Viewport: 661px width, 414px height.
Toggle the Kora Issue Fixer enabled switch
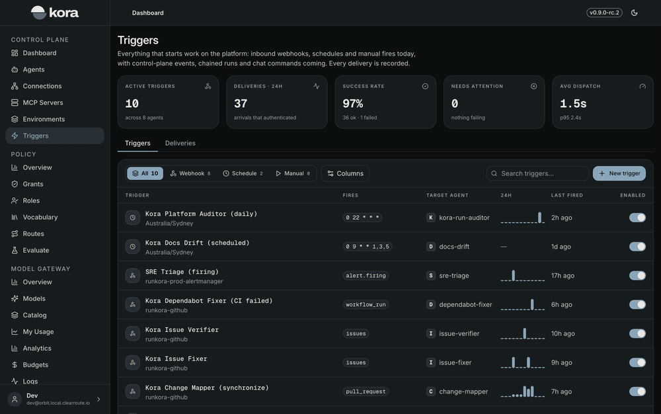pos(637,362)
